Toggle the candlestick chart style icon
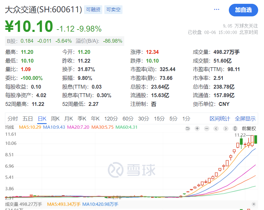This screenshot has width=264, height=210. pos(235,128)
